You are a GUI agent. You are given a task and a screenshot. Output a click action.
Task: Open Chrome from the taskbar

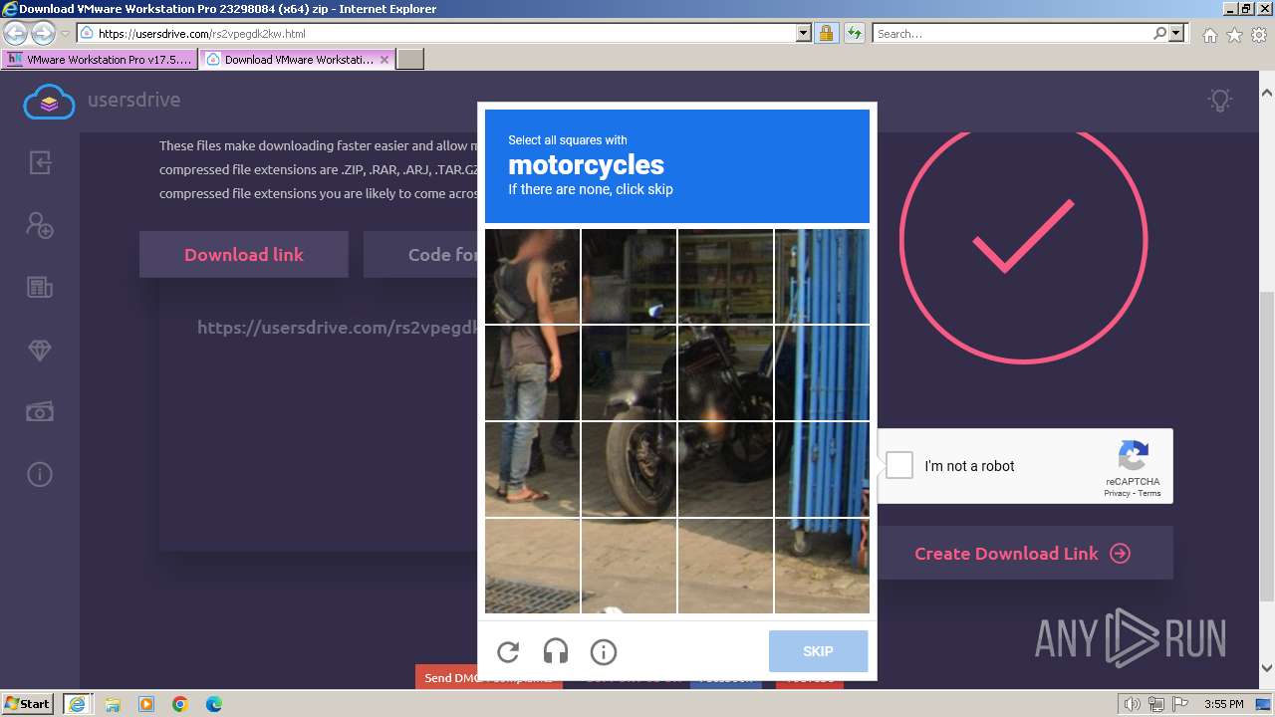pos(180,704)
